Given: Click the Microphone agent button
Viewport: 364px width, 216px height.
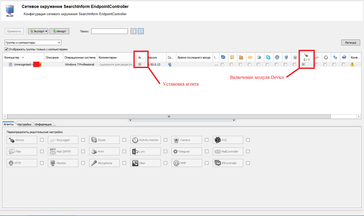Looking at the screenshot, I should [x=104, y=163].
